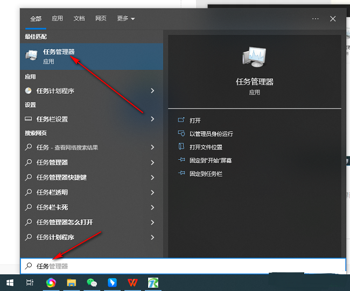Click the 任务计划程序 clock app icon

pyautogui.click(x=29, y=90)
